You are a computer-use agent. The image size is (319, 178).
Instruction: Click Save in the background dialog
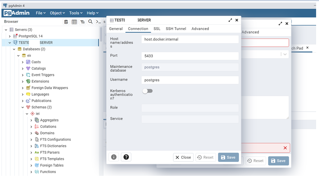278,161
